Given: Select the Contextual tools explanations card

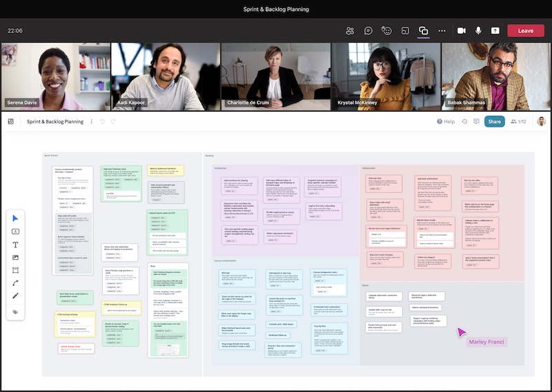Looking at the screenshot, I should [x=329, y=310].
